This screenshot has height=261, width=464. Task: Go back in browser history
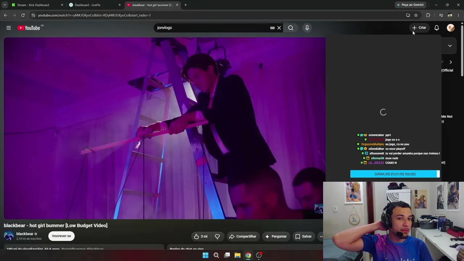(5, 15)
